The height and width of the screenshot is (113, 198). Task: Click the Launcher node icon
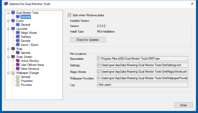pyautogui.click(x=13, y=29)
